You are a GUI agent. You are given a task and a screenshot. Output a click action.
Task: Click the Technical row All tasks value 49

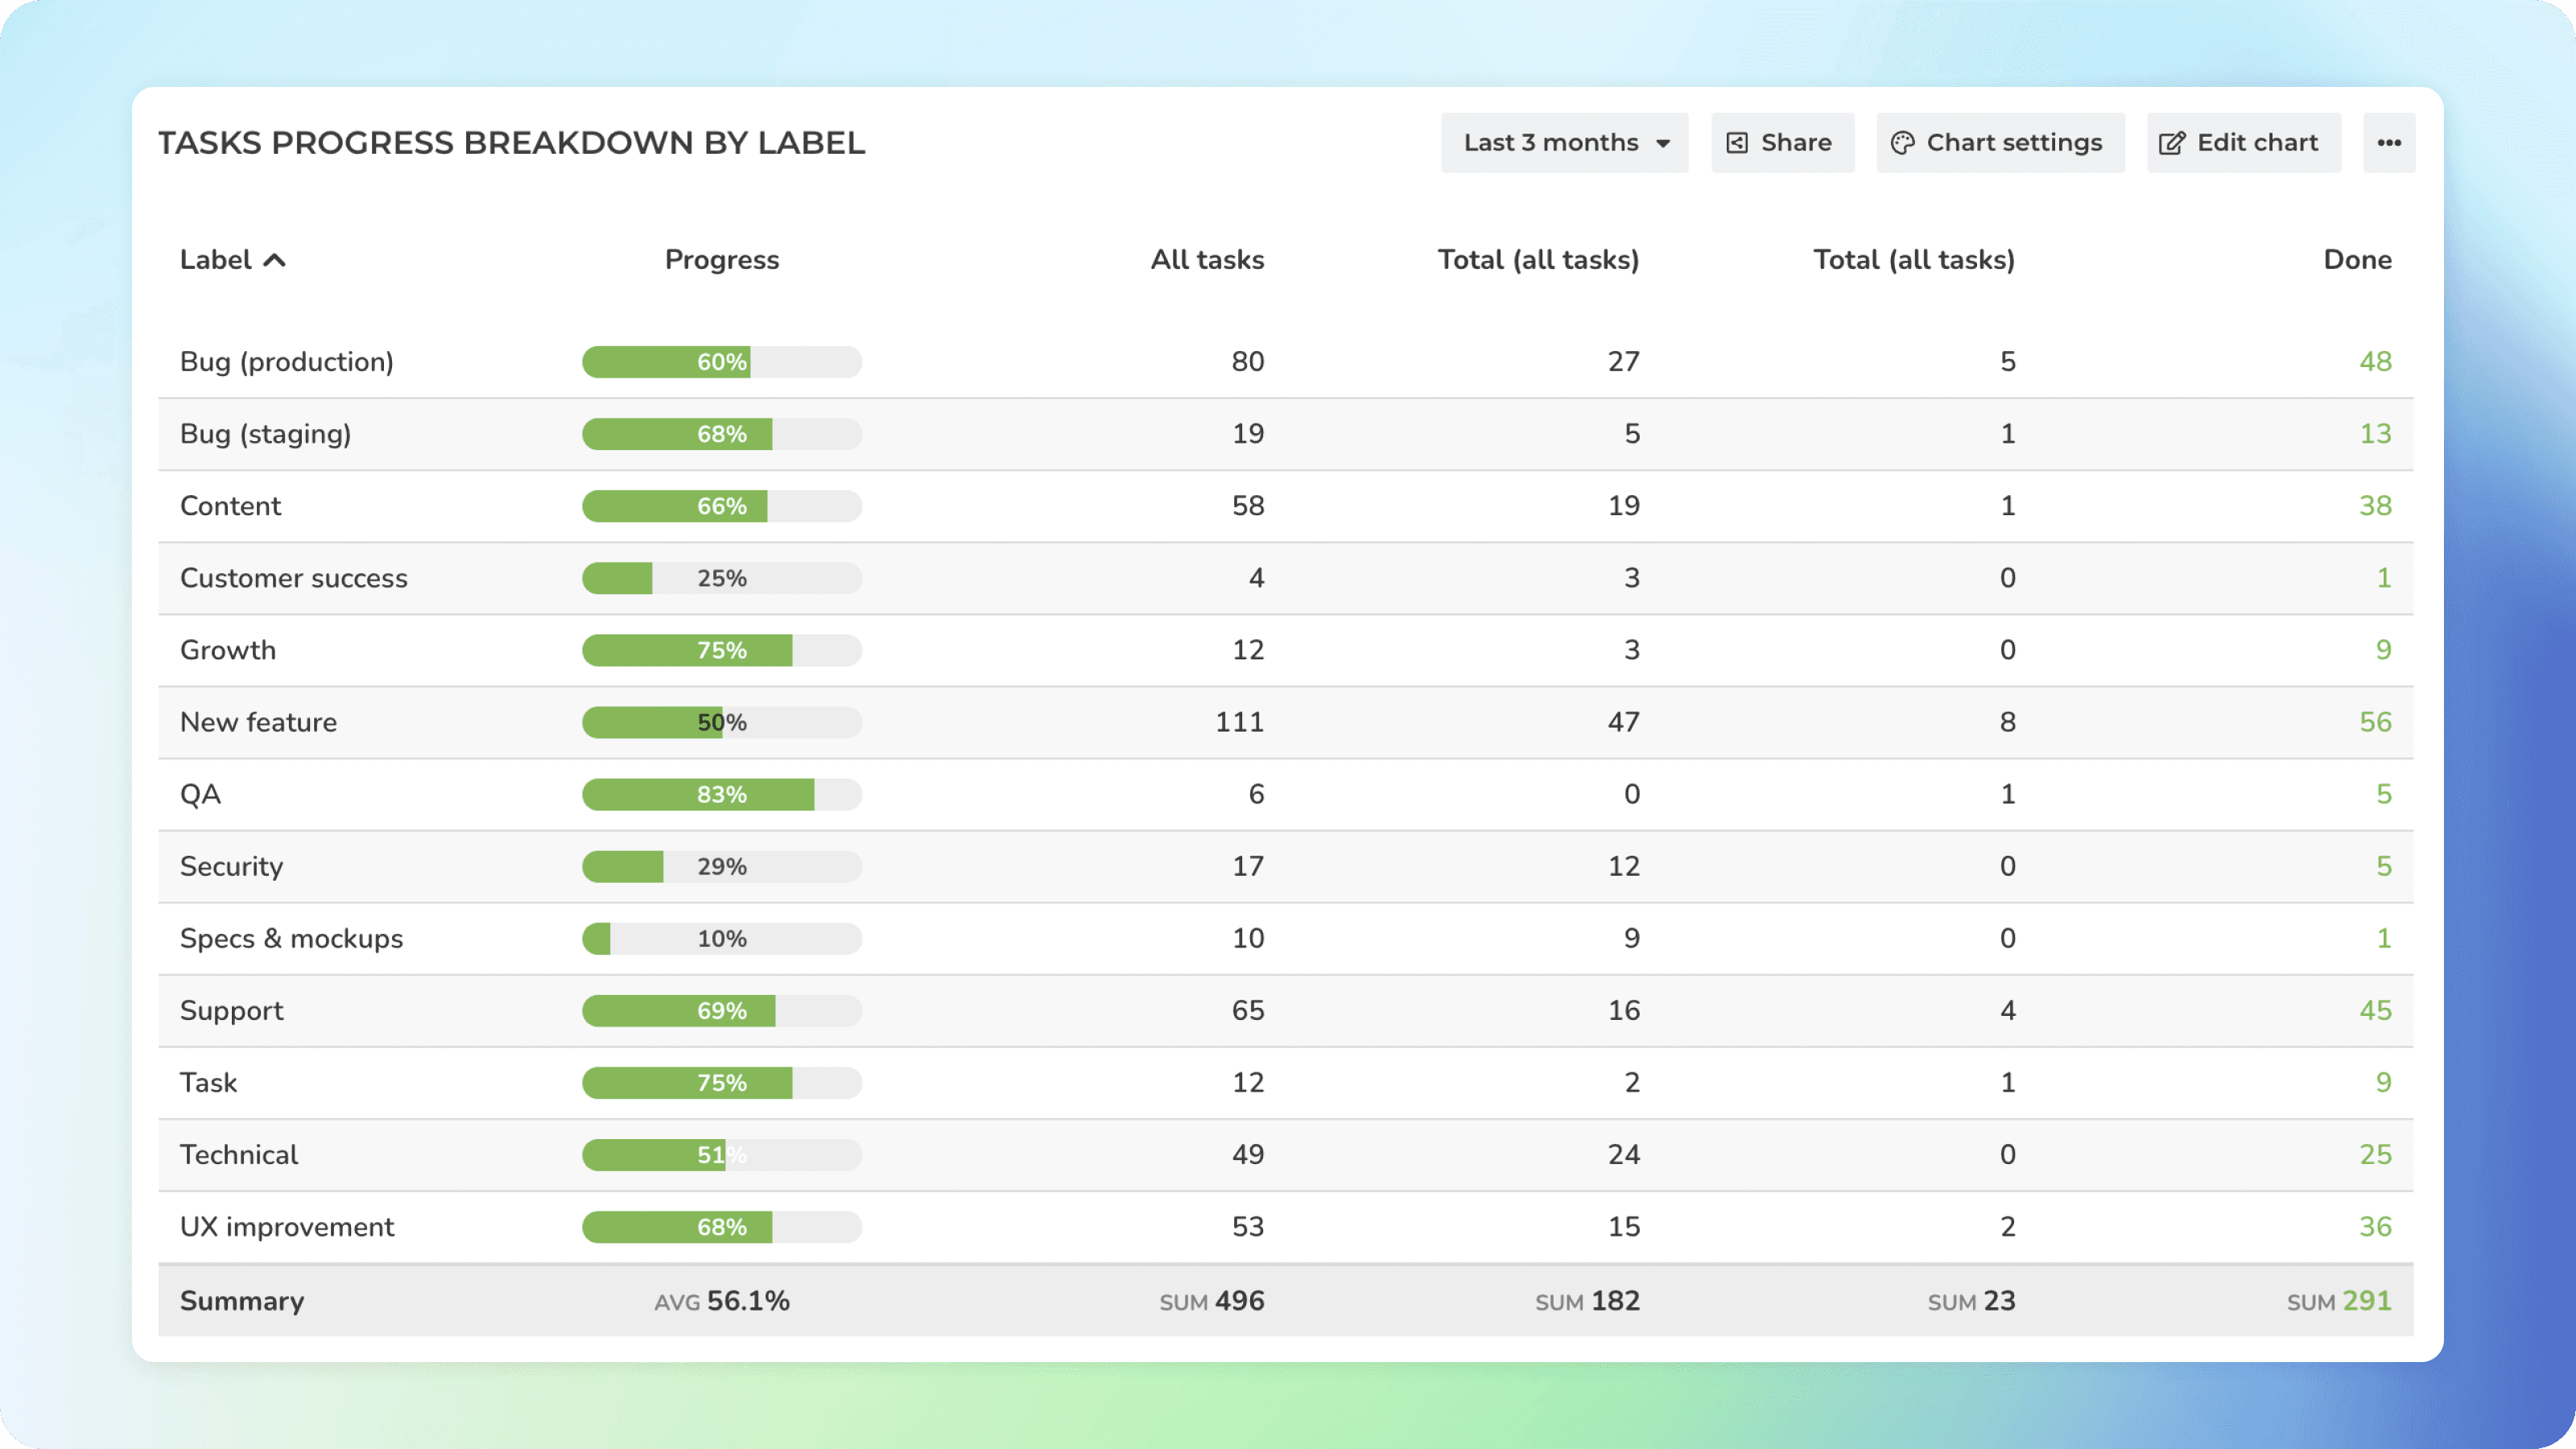coord(1247,1155)
